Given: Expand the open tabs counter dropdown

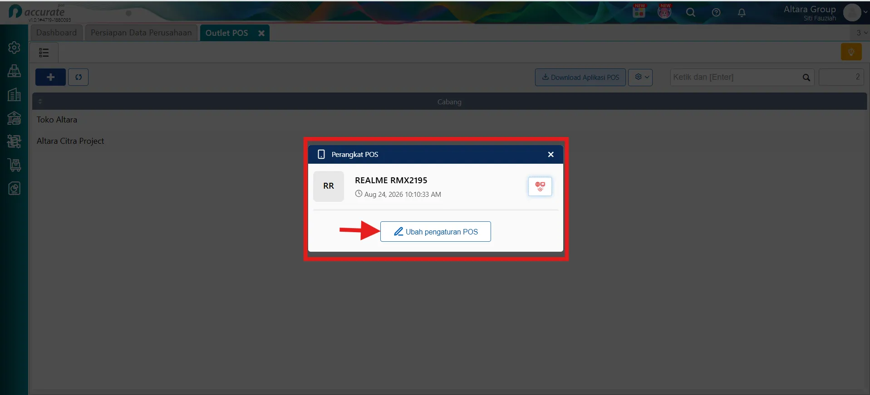Looking at the screenshot, I should (861, 33).
